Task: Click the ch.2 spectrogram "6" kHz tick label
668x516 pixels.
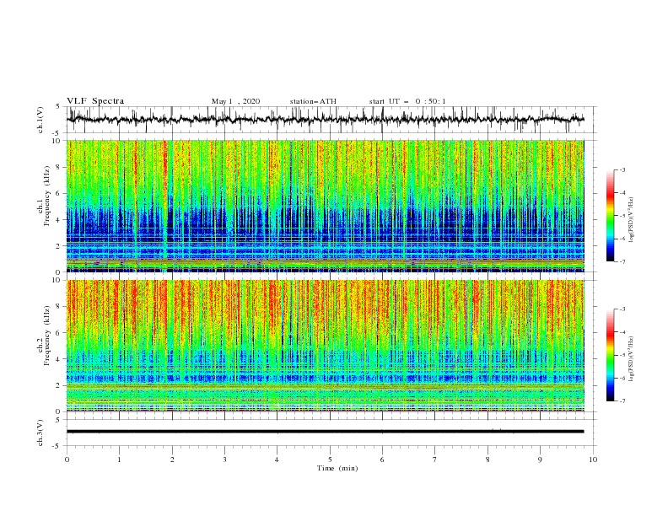Action: click(60, 333)
